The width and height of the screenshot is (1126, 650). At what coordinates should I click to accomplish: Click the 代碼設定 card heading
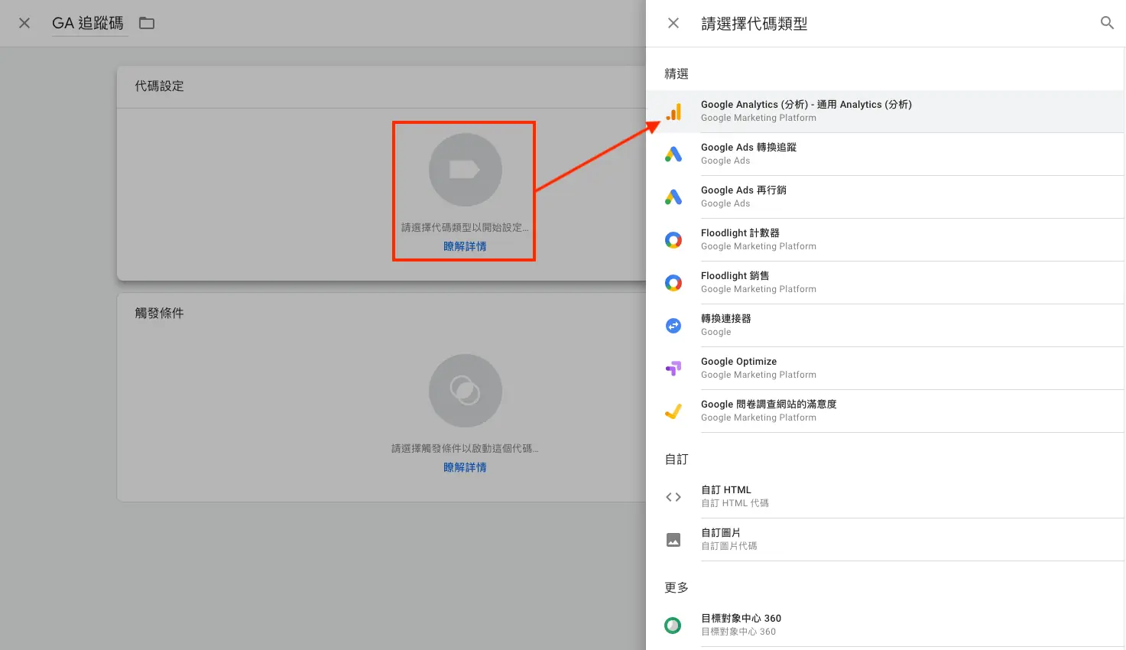click(x=160, y=86)
